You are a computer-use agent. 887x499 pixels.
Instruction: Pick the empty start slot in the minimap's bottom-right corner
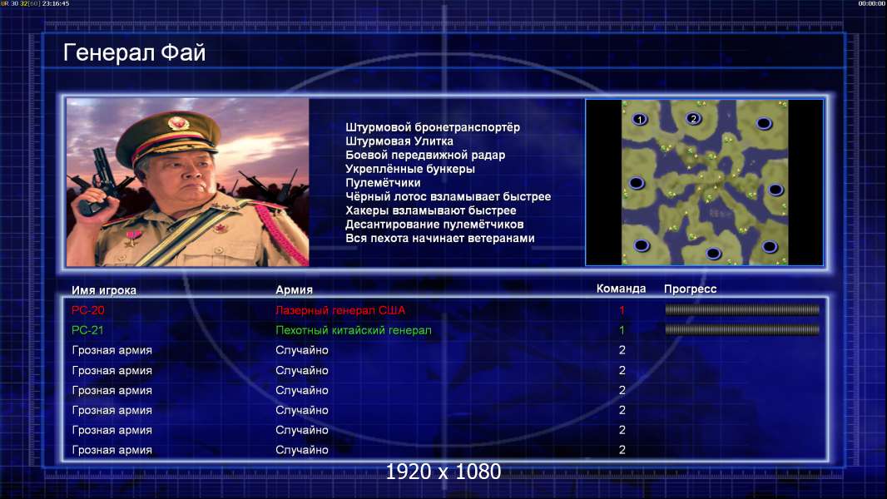(x=770, y=246)
